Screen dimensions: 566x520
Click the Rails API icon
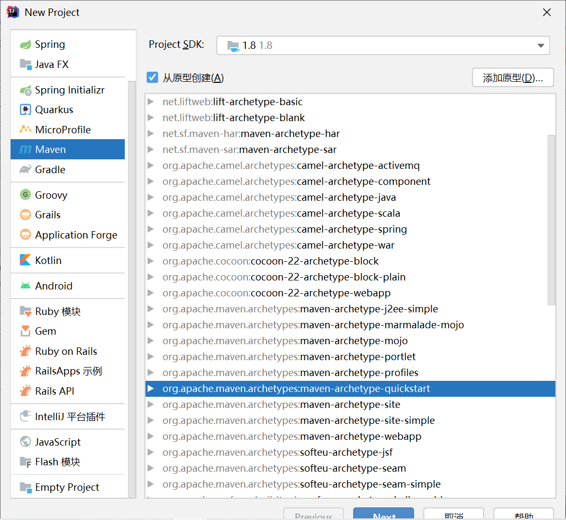(x=25, y=391)
